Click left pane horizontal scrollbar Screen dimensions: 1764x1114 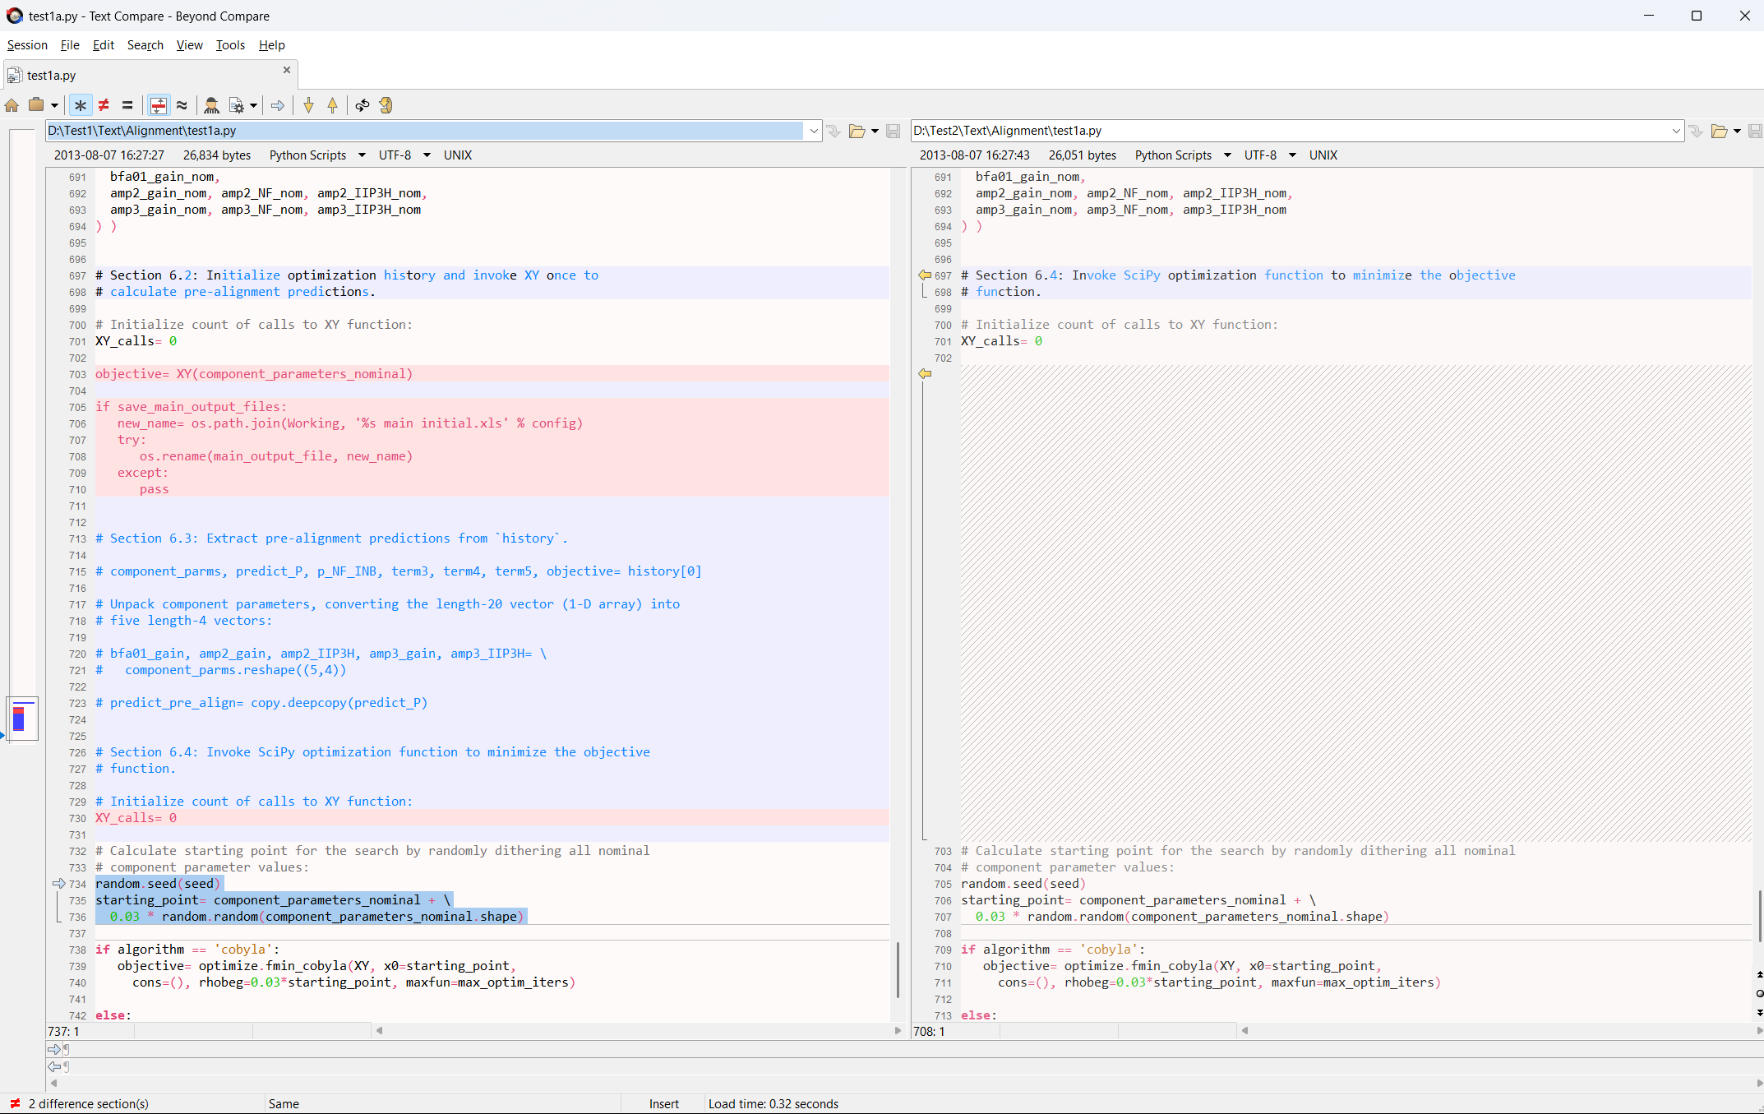(638, 1031)
